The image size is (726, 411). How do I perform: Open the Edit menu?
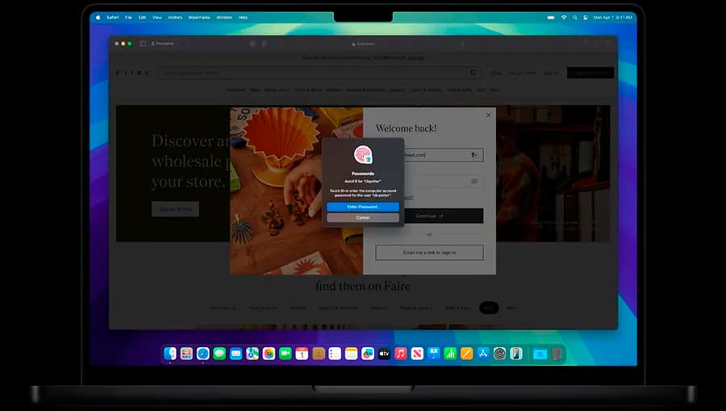tap(142, 17)
